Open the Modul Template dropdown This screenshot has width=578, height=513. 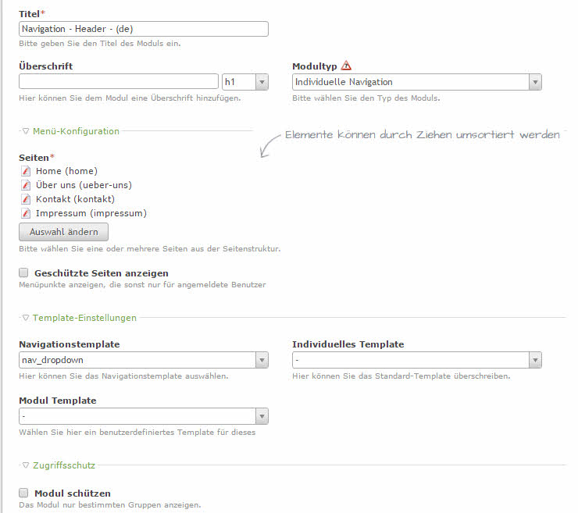tap(144, 416)
